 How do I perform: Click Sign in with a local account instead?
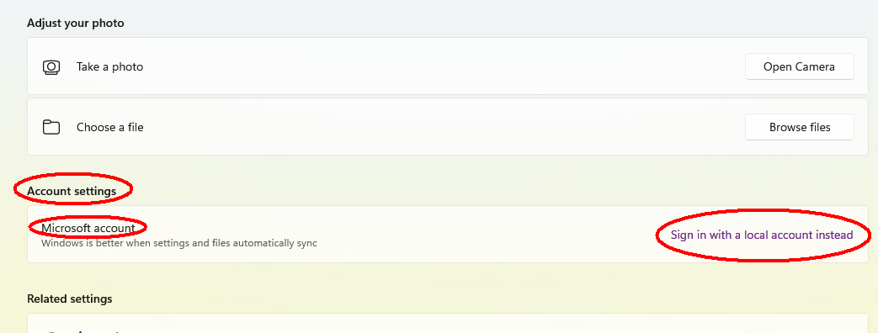(x=762, y=235)
